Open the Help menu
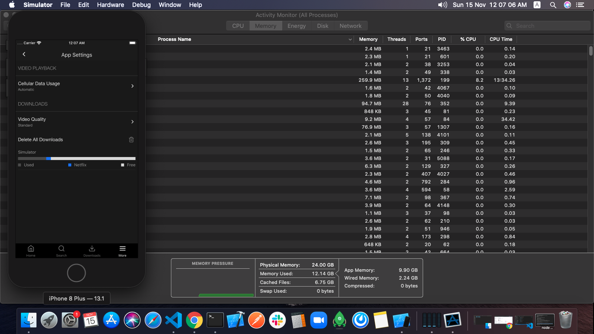 coord(196,5)
